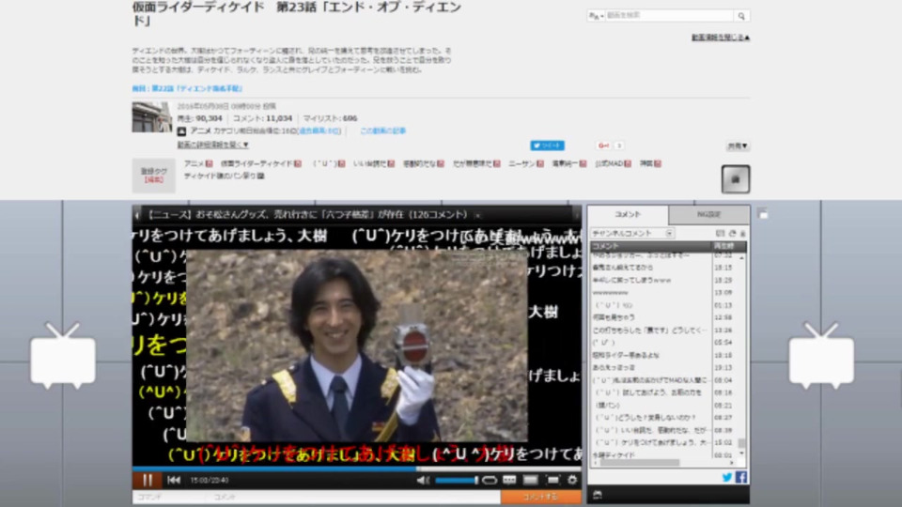902x507 pixels.
Task: Open the previous episode 第22話 link
Action: coord(188,88)
